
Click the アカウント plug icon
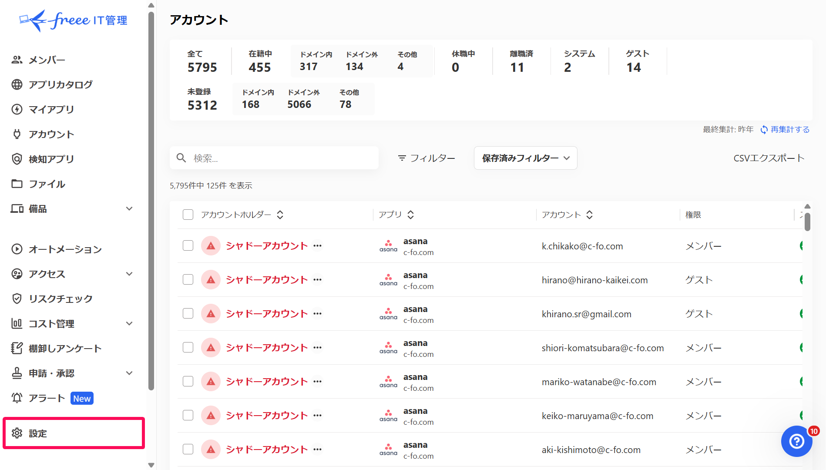click(17, 134)
